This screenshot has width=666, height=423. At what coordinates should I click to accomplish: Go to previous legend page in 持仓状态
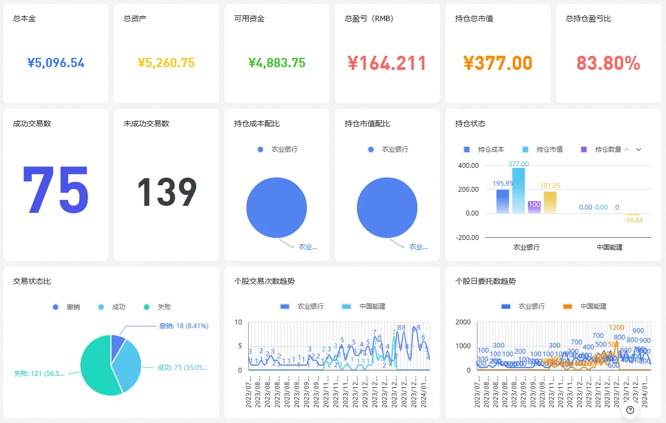point(627,149)
